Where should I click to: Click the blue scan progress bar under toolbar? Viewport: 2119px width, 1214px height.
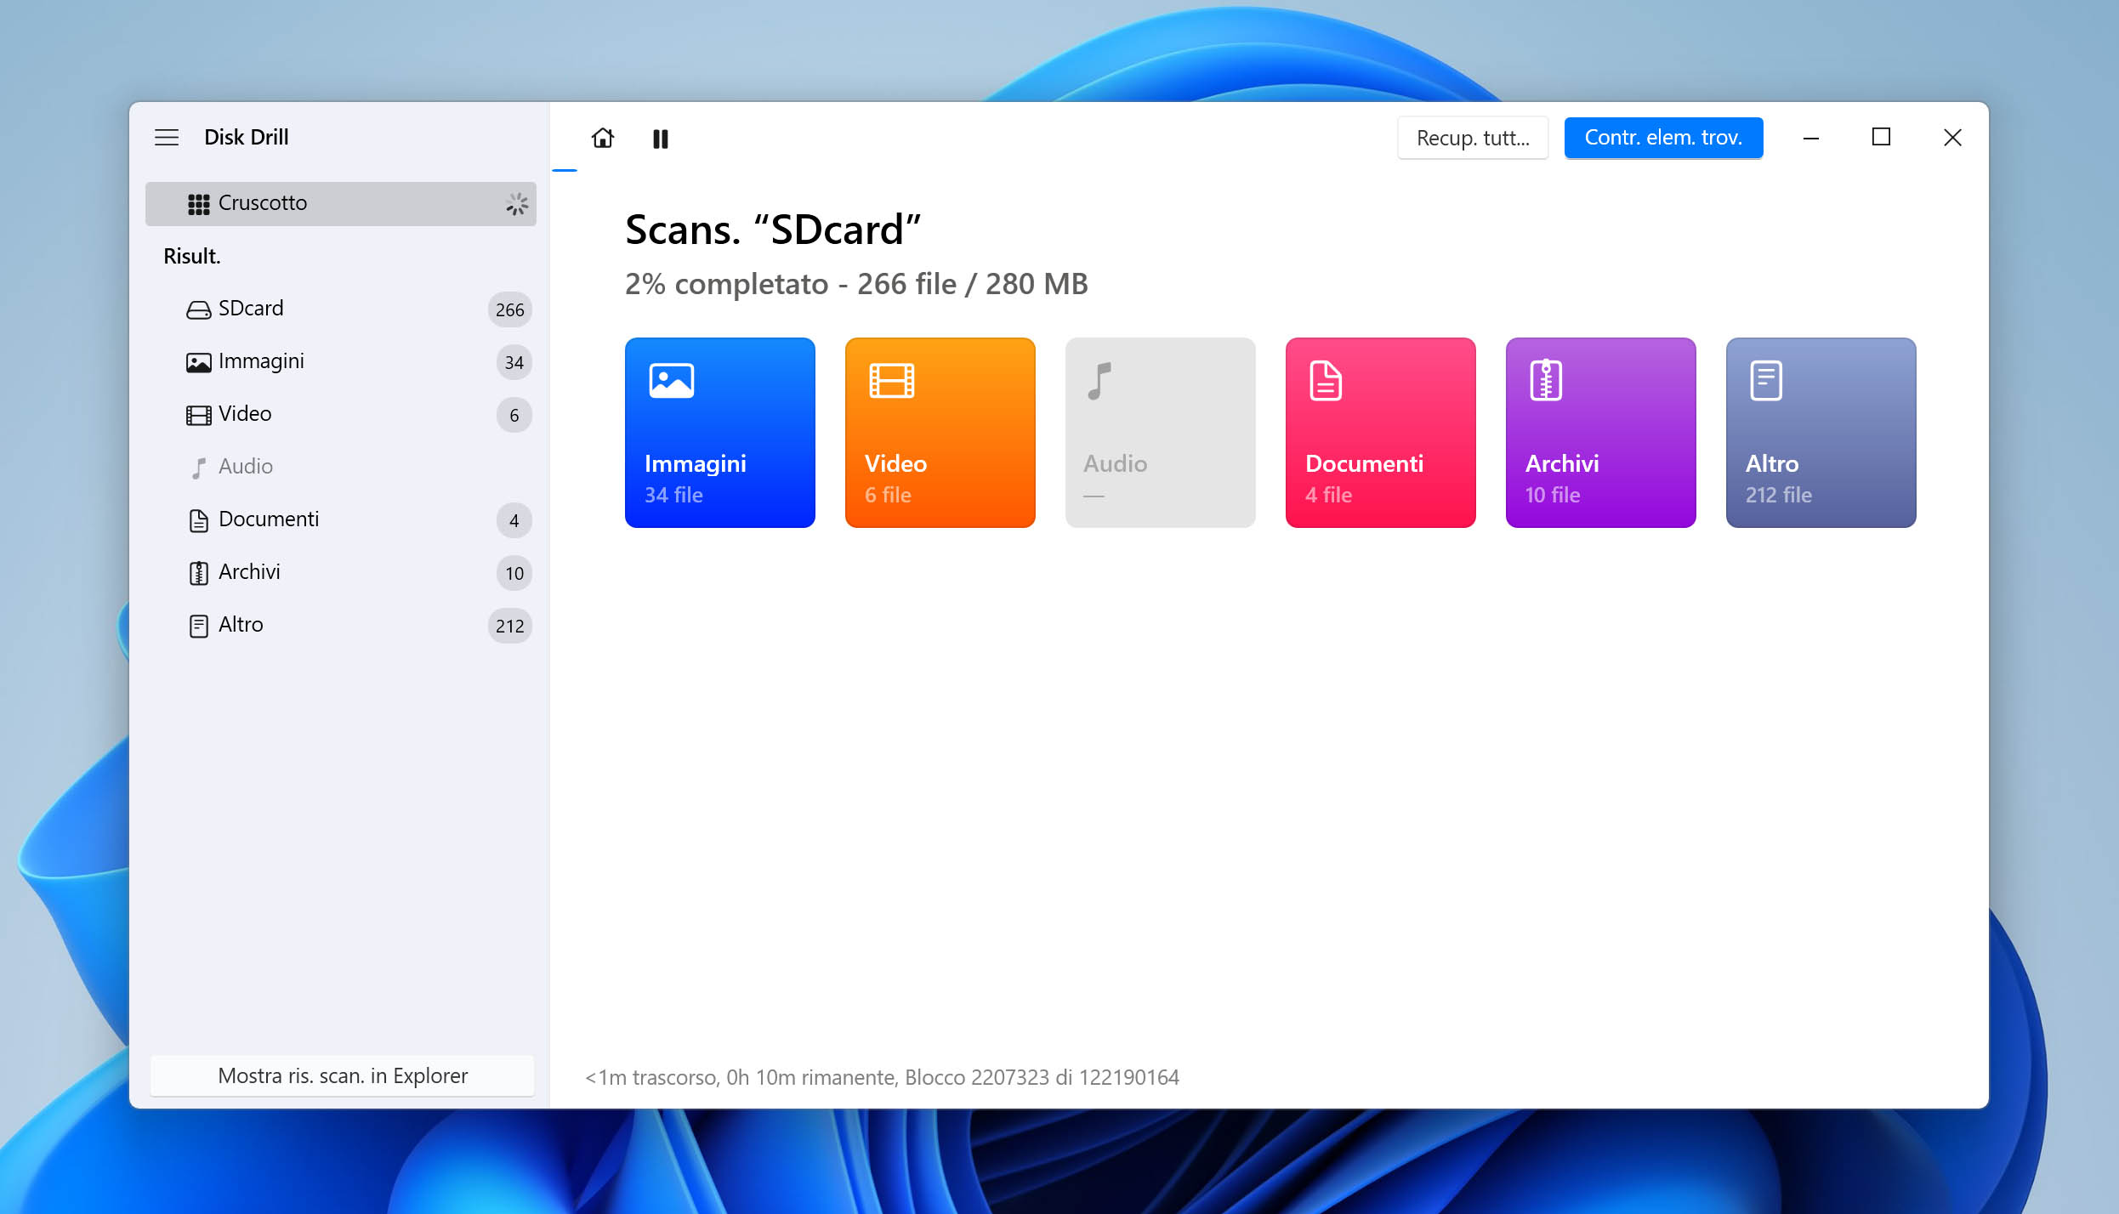click(565, 170)
